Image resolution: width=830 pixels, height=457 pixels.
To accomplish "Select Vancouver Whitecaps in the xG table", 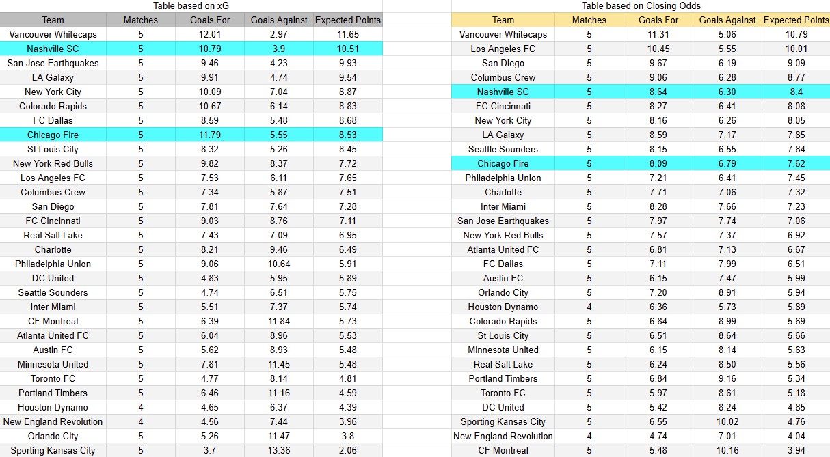I will [x=53, y=34].
